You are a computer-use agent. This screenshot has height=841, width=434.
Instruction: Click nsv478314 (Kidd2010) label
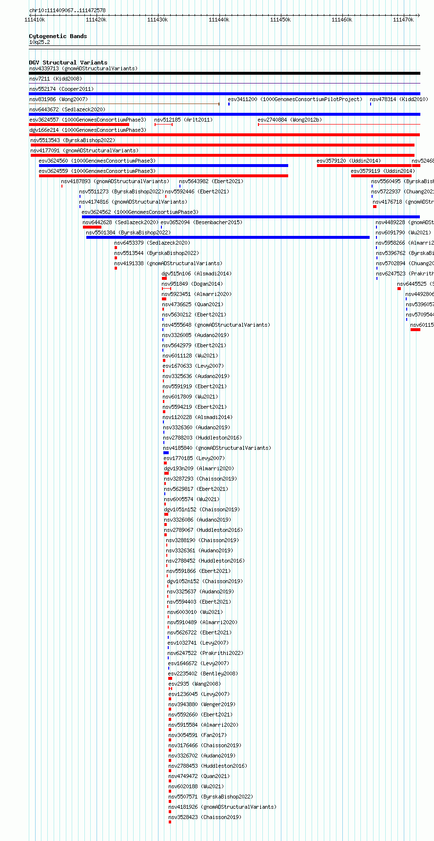(398, 99)
